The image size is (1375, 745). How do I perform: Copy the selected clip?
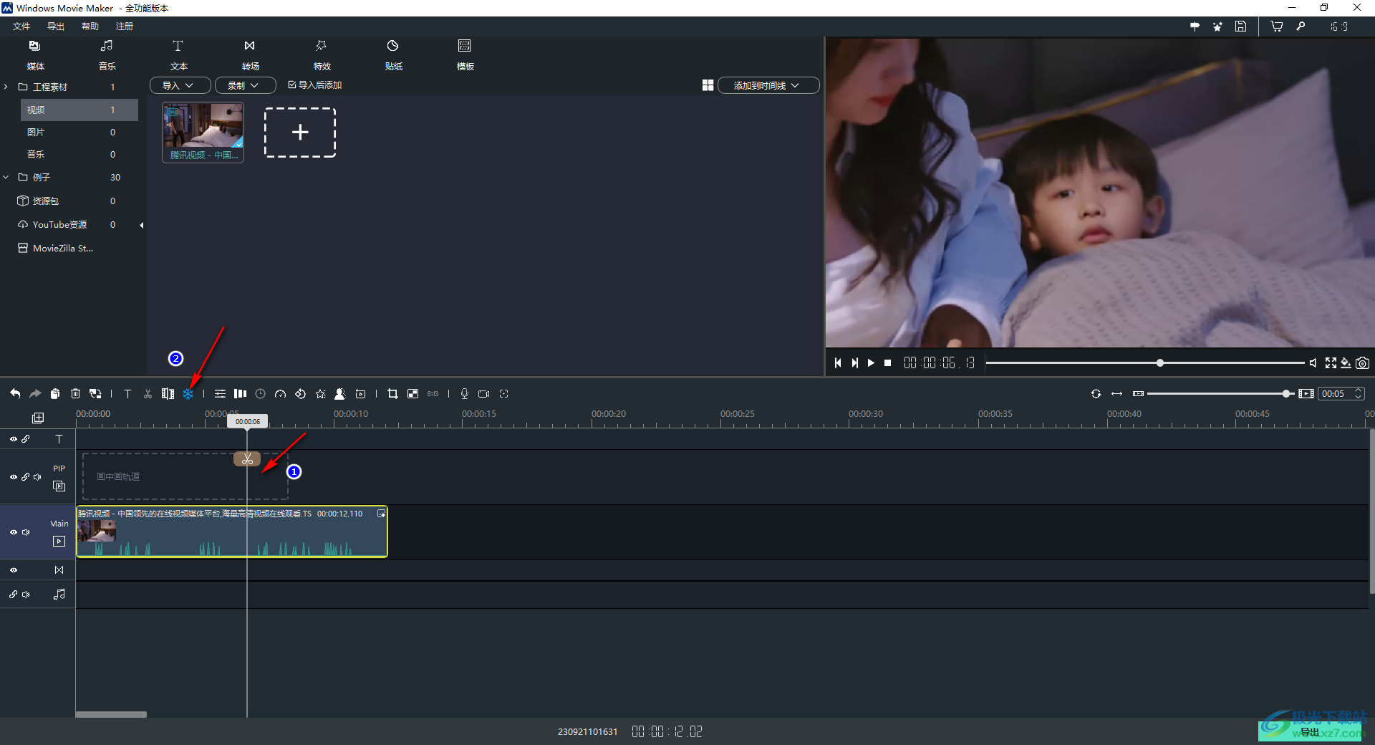(x=55, y=393)
